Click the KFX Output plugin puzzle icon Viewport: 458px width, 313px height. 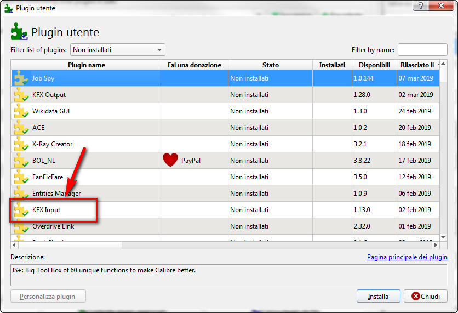21,95
